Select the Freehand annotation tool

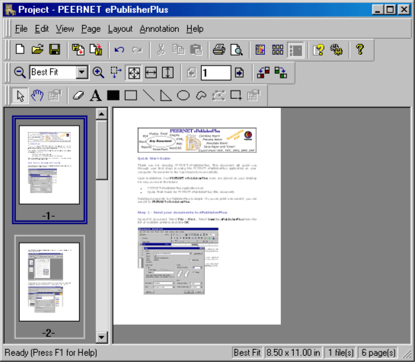coord(201,96)
